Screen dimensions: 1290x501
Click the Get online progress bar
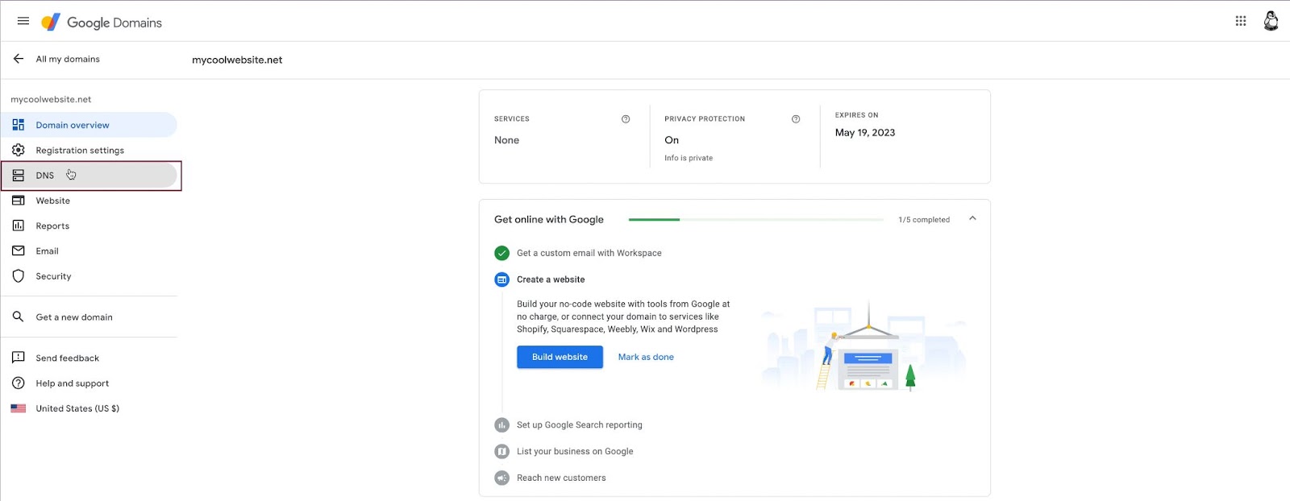pos(756,219)
